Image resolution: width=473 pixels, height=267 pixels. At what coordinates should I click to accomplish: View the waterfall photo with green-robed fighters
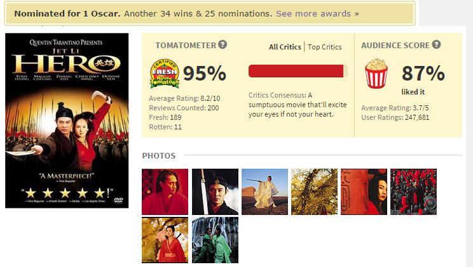215,240
